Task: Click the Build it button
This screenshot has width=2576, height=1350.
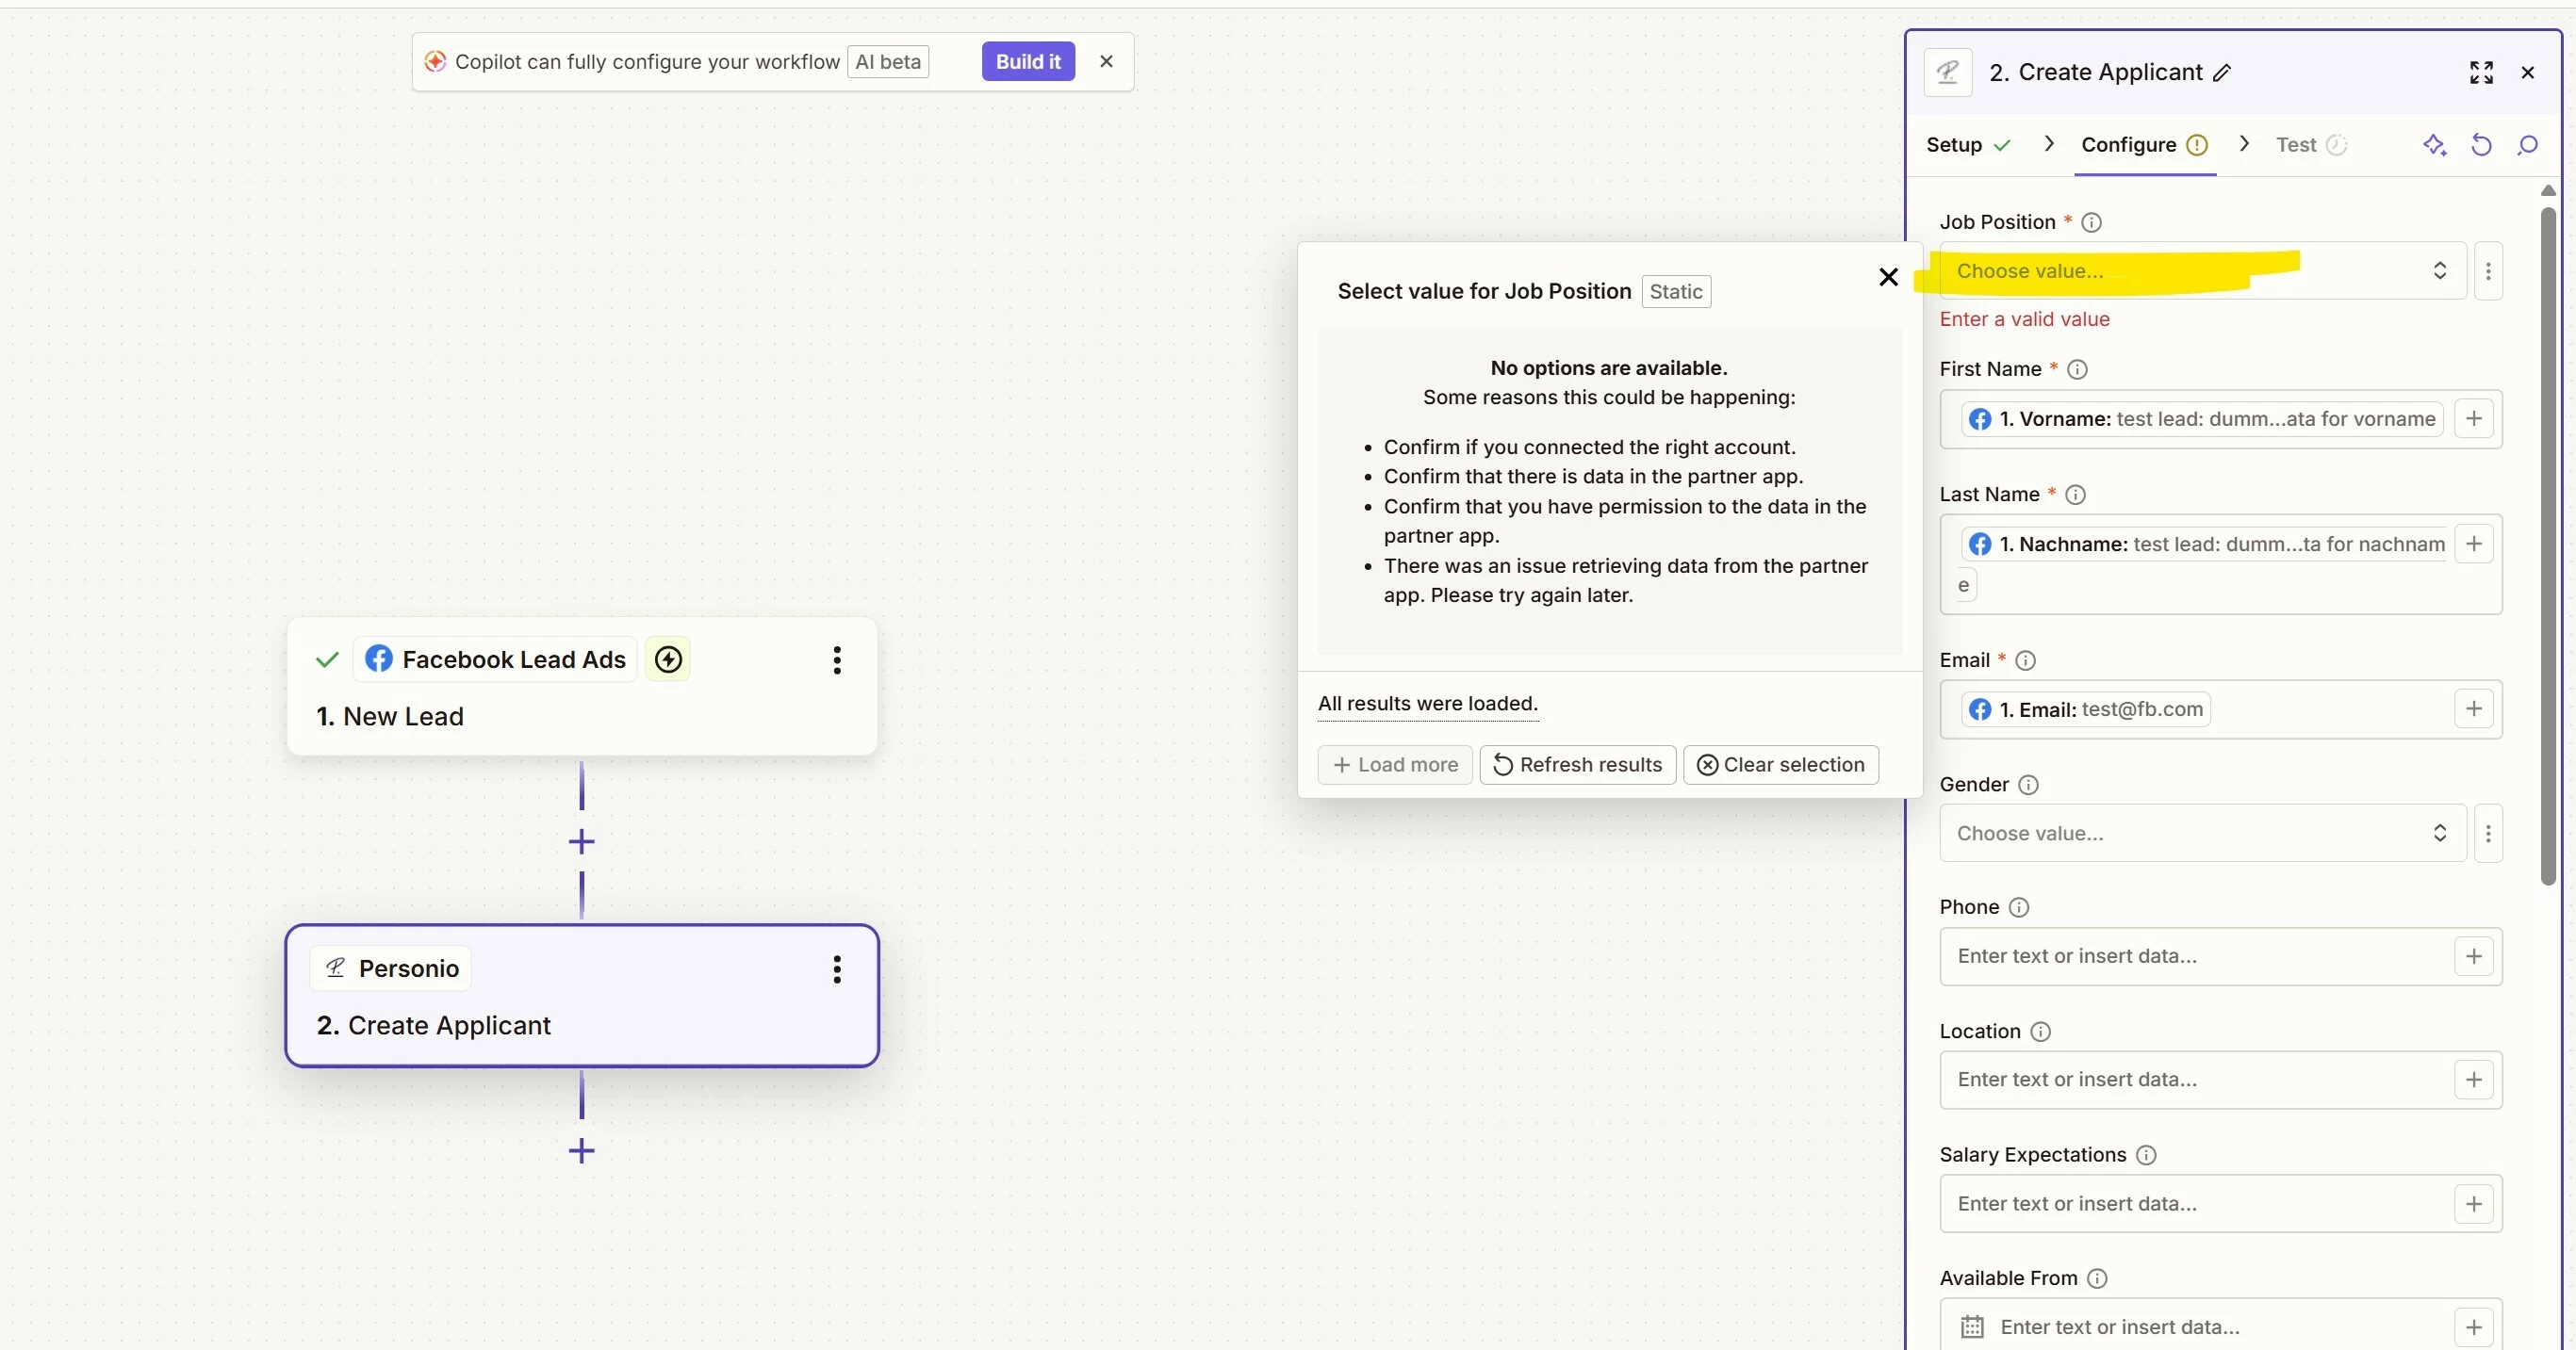Action: tap(1027, 61)
